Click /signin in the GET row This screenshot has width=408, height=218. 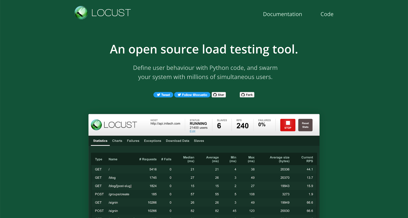click(x=113, y=202)
